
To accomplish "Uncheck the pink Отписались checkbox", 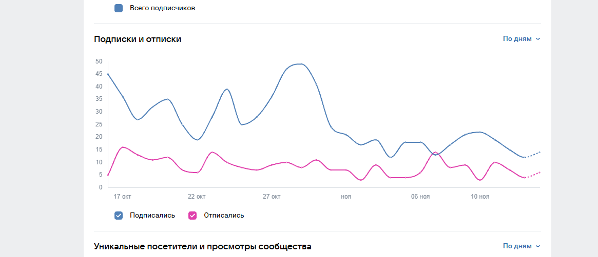I will pos(192,216).
